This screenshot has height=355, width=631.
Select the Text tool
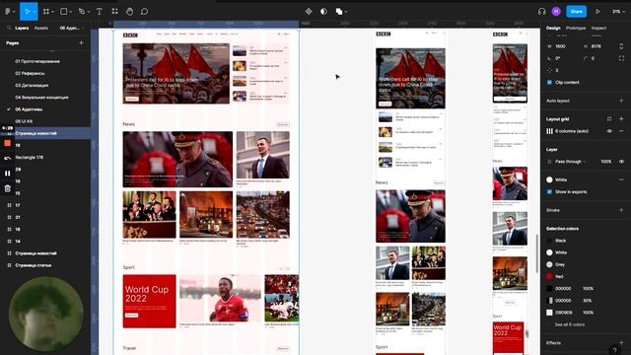(x=99, y=12)
